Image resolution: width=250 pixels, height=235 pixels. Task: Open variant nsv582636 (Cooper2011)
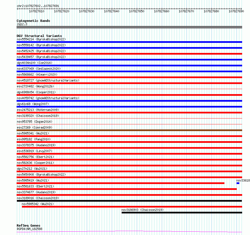point(35,163)
